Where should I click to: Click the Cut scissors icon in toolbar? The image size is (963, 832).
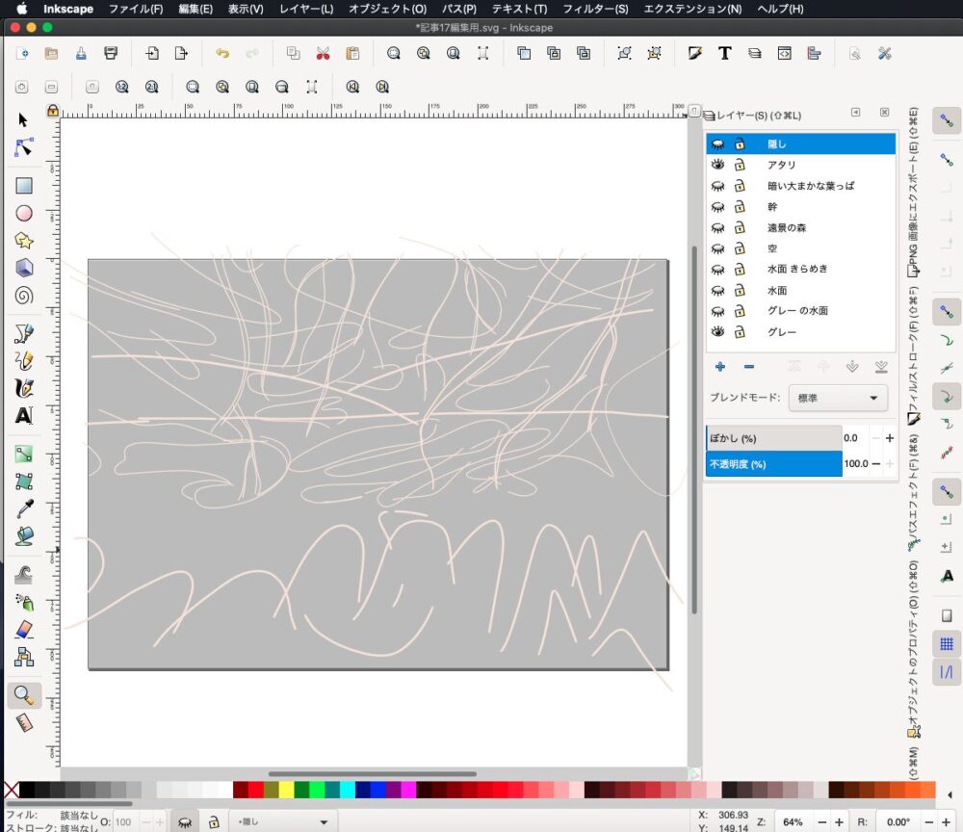pos(323,54)
